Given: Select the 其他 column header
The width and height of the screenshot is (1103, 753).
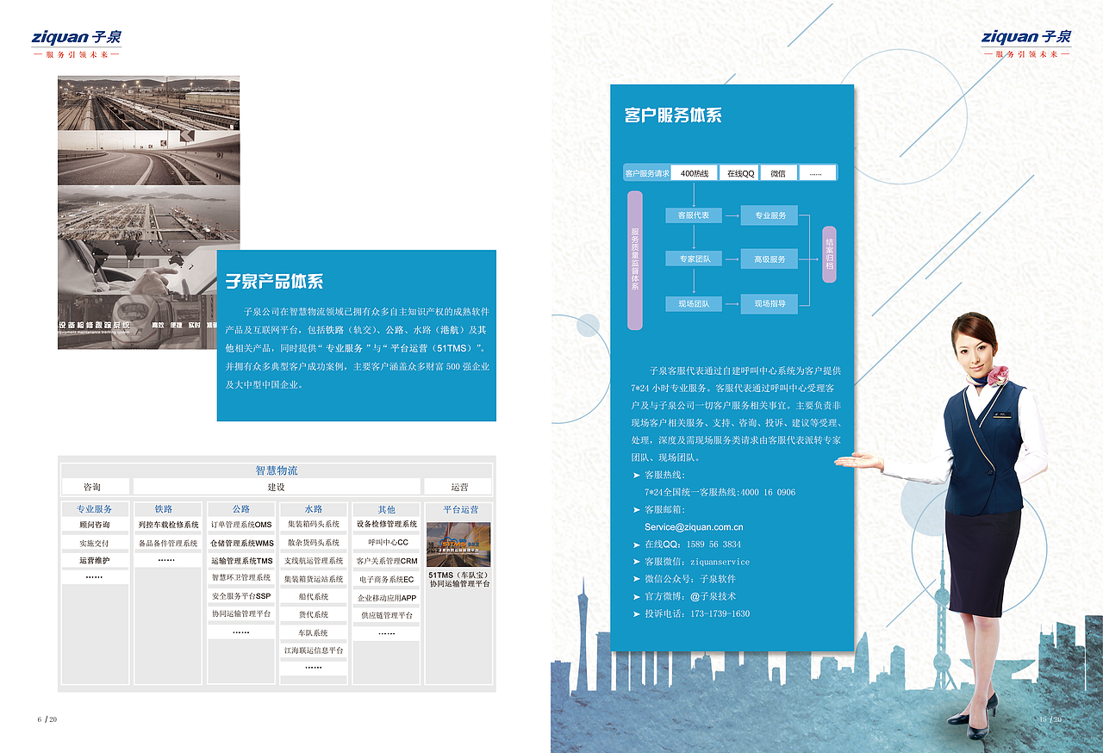Looking at the screenshot, I should 386,509.
